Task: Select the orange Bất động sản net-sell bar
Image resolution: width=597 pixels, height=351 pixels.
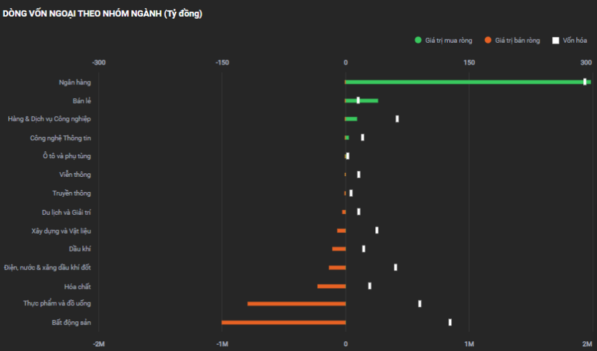Action: (283, 323)
